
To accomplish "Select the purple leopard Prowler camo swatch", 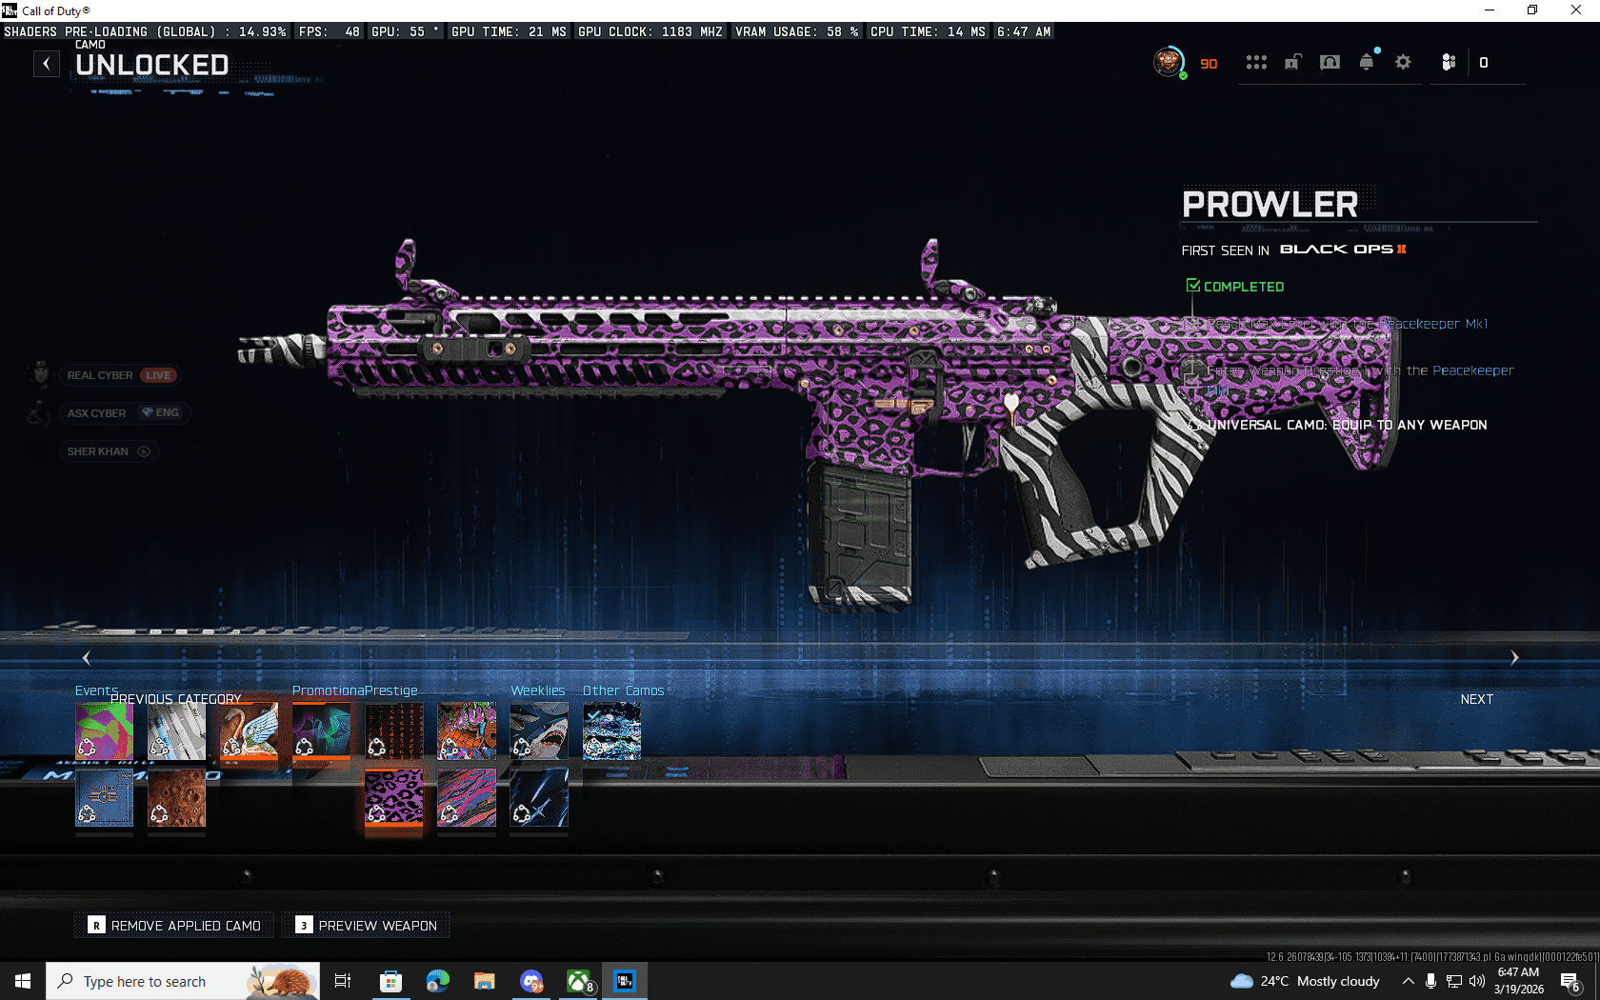I will tap(393, 797).
